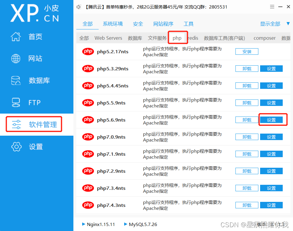Open the 软件管理 sliders icon

coord(16,124)
